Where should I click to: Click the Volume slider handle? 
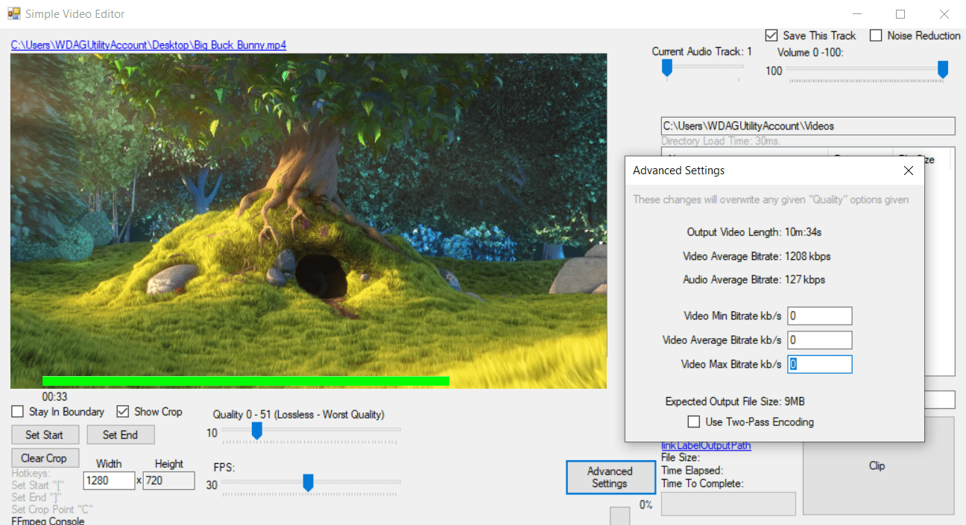click(x=942, y=69)
